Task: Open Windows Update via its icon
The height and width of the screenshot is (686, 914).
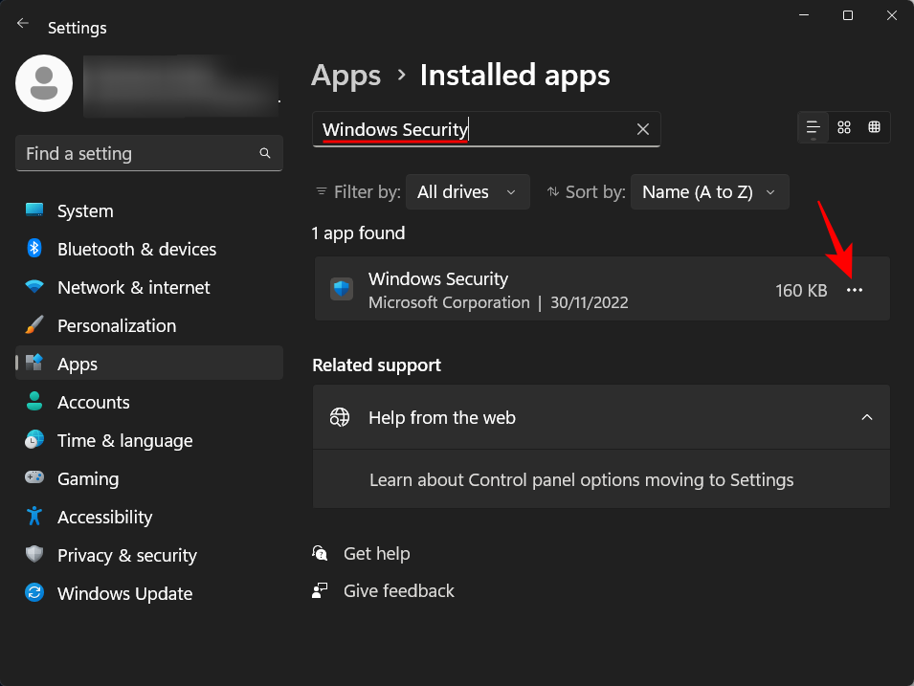Action: click(33, 593)
